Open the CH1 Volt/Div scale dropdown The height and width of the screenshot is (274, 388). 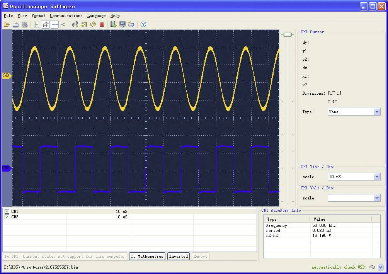pos(376,197)
